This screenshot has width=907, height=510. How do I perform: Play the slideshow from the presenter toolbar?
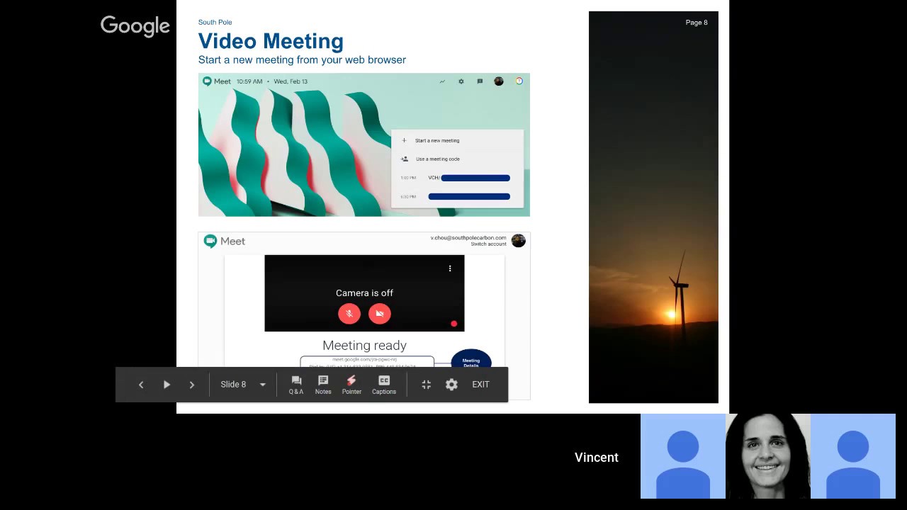tap(167, 385)
